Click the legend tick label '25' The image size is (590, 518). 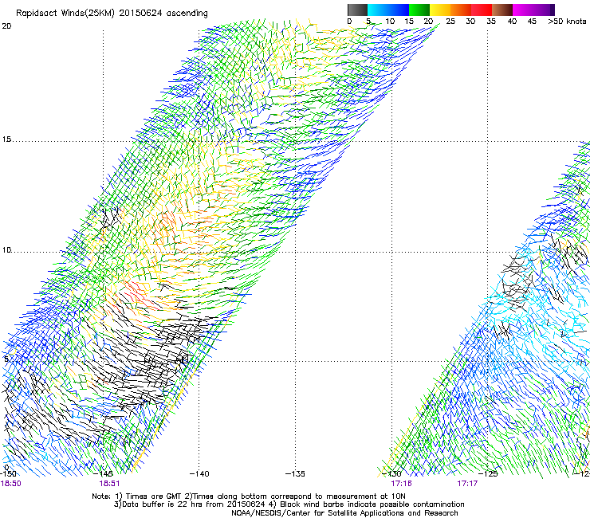(x=450, y=22)
